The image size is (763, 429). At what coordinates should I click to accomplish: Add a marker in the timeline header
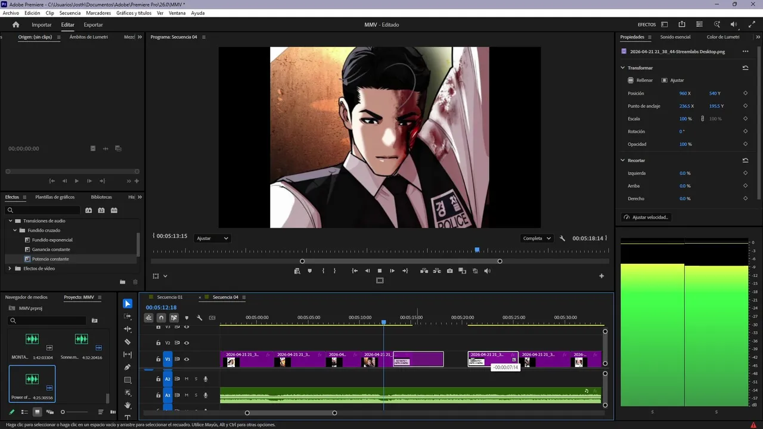(187, 318)
